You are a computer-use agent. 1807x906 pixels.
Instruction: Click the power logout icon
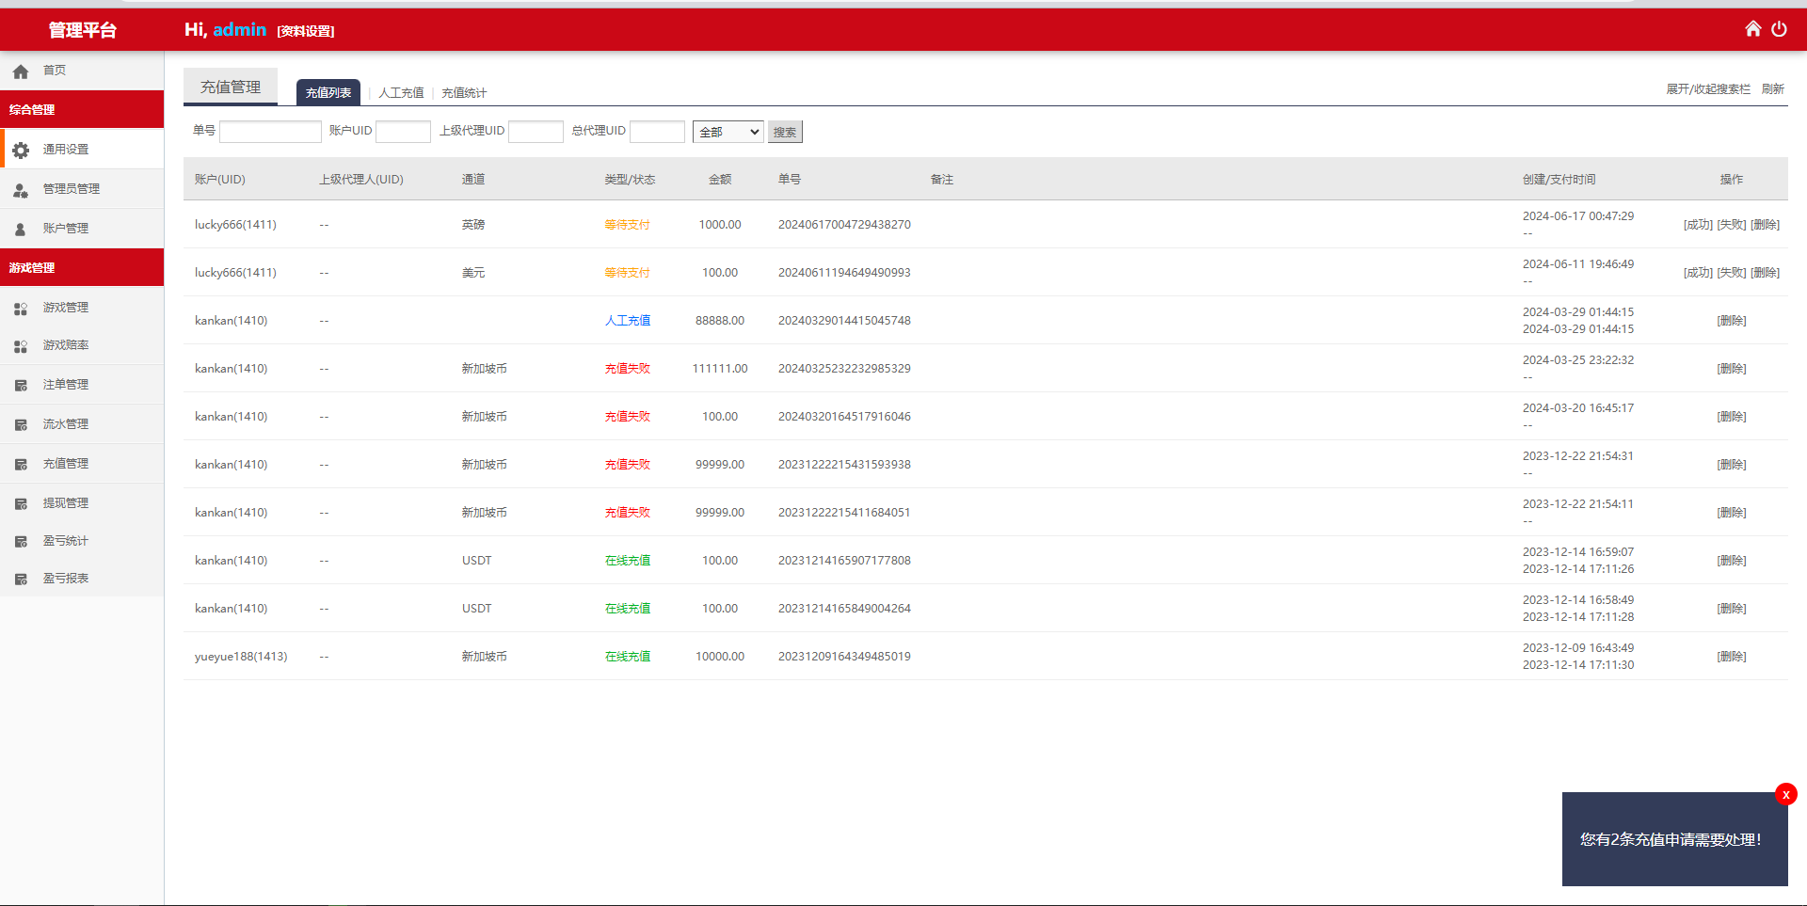[1779, 29]
